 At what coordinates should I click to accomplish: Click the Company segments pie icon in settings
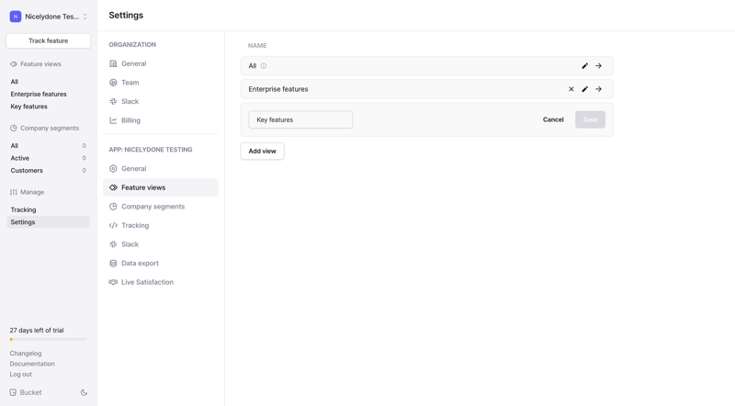[x=113, y=207]
